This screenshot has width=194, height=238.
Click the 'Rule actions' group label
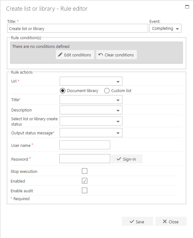click(22, 72)
